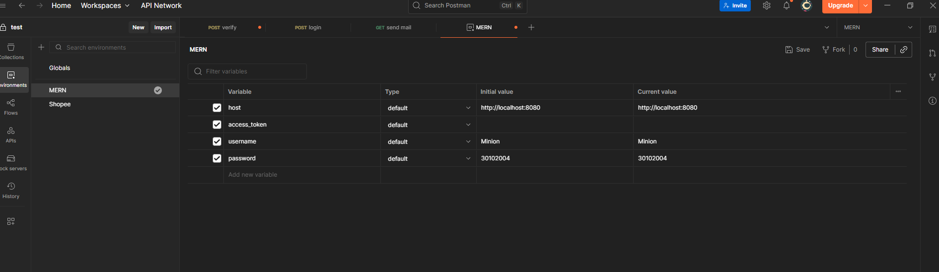The height and width of the screenshot is (272, 939).
Task: Open Collections in the sidebar
Action: coord(11,51)
